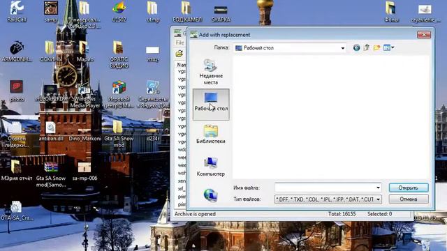Select the GTA-SA_Cra file icon

click(x=17, y=211)
